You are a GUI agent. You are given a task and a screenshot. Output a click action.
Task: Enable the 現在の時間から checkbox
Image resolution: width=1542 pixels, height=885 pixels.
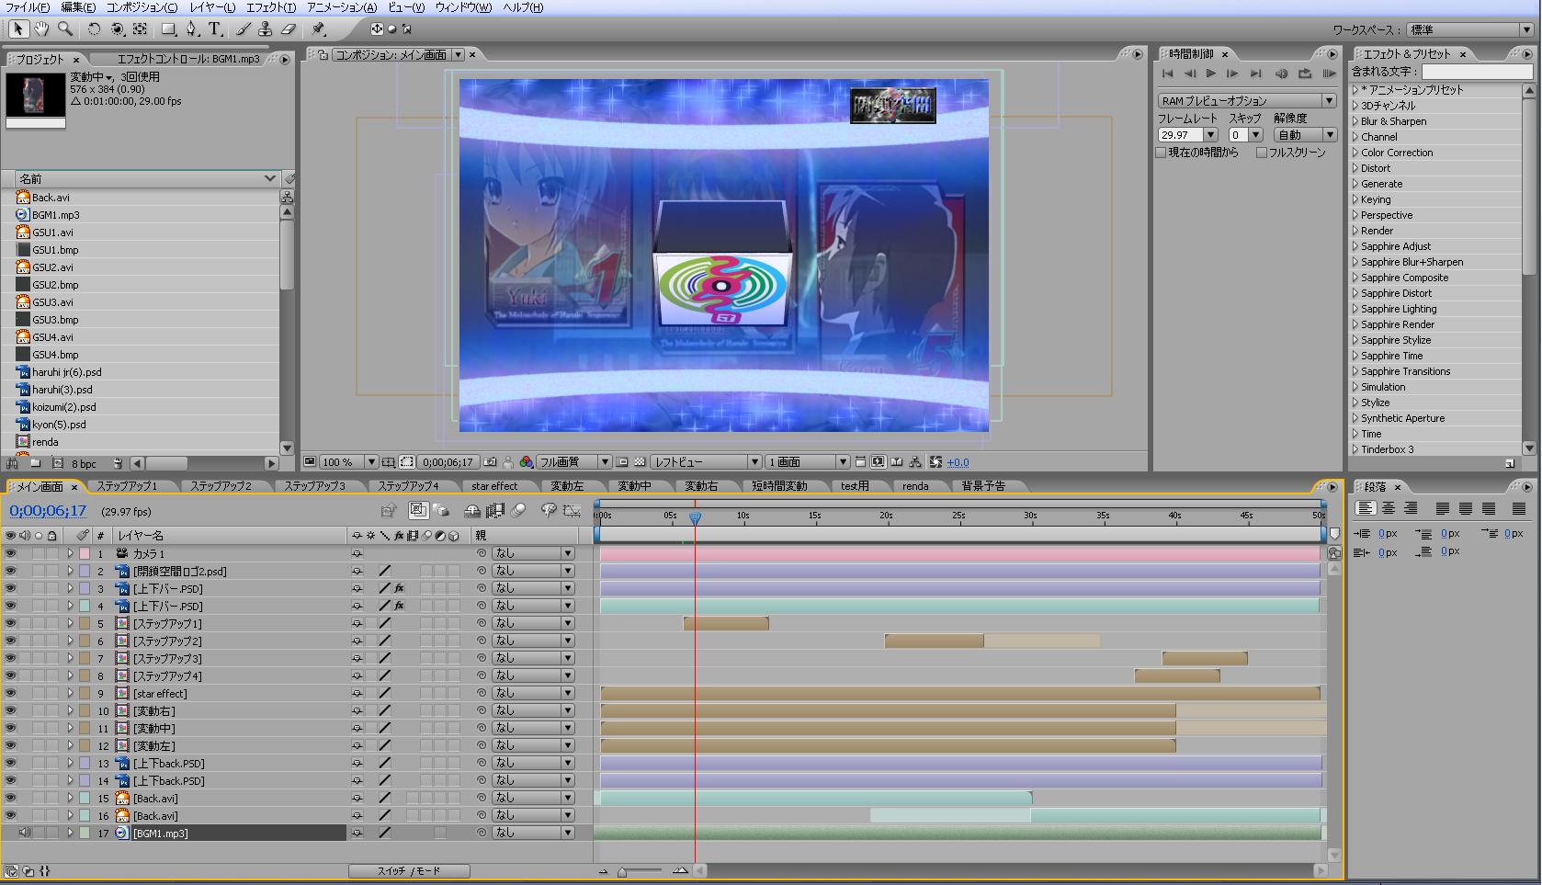(x=1162, y=153)
